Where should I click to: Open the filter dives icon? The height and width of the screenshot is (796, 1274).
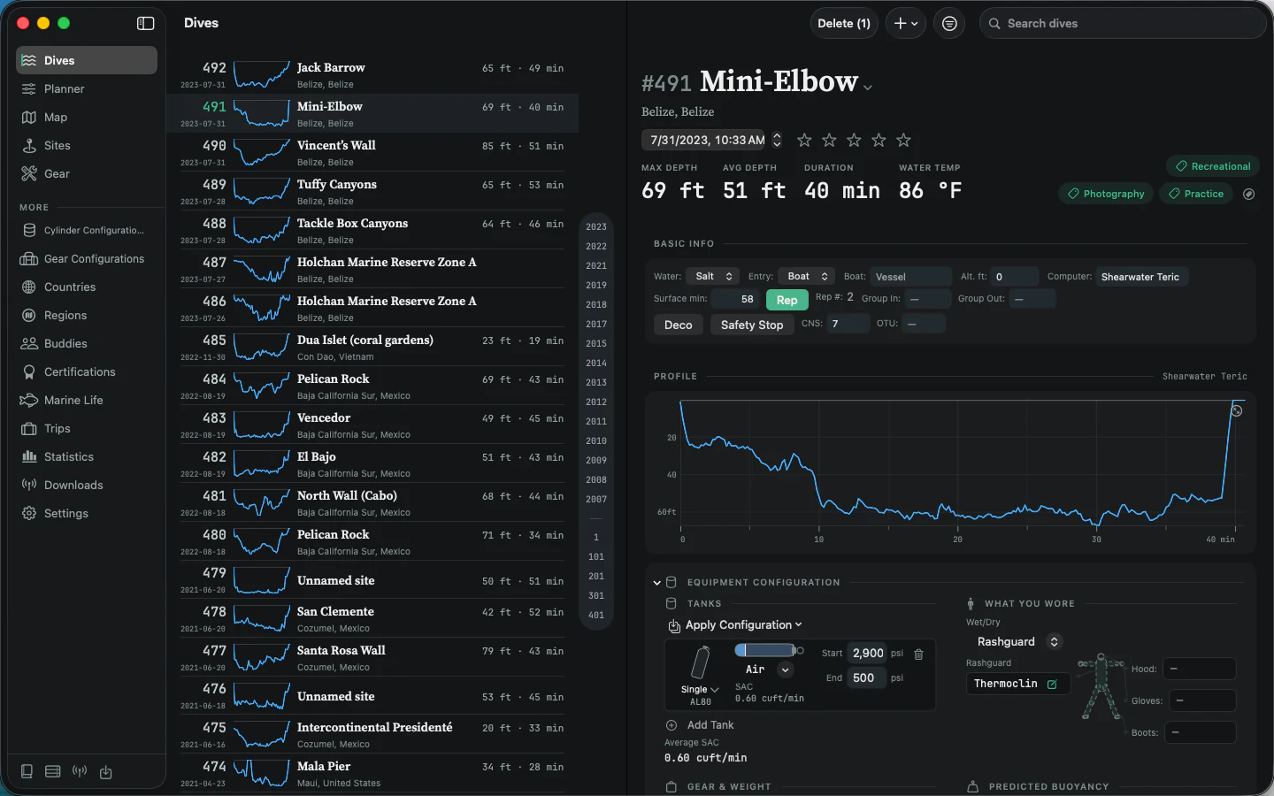[949, 24]
